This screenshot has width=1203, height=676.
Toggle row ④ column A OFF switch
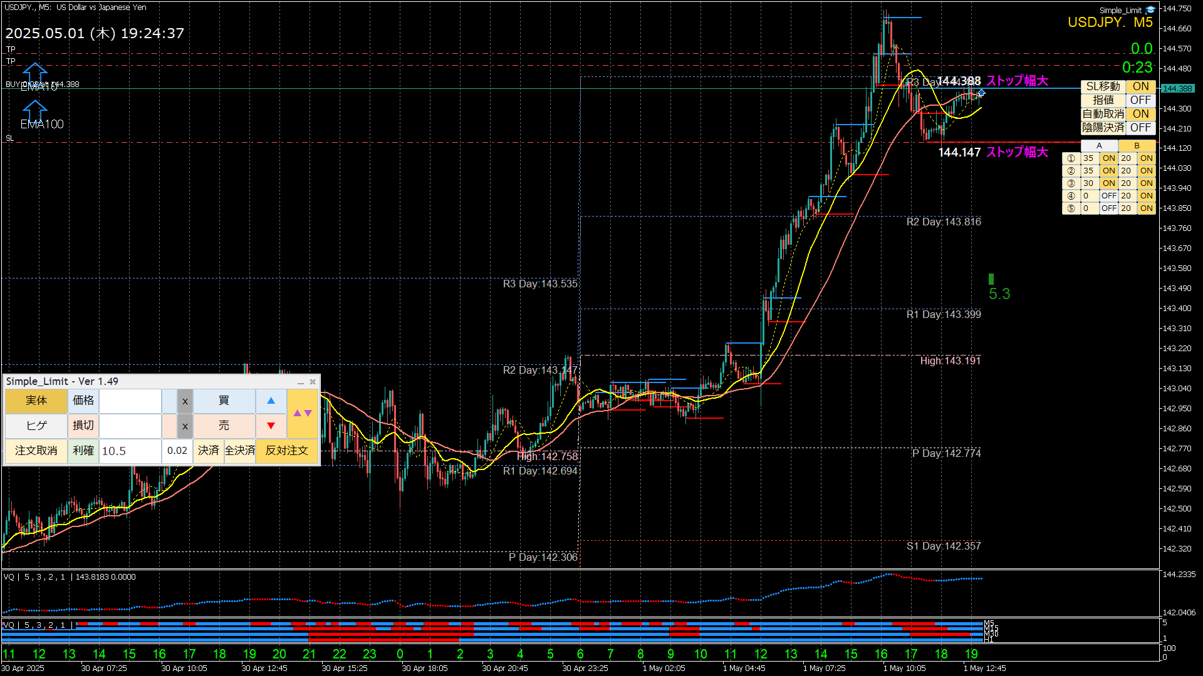pyautogui.click(x=1108, y=196)
